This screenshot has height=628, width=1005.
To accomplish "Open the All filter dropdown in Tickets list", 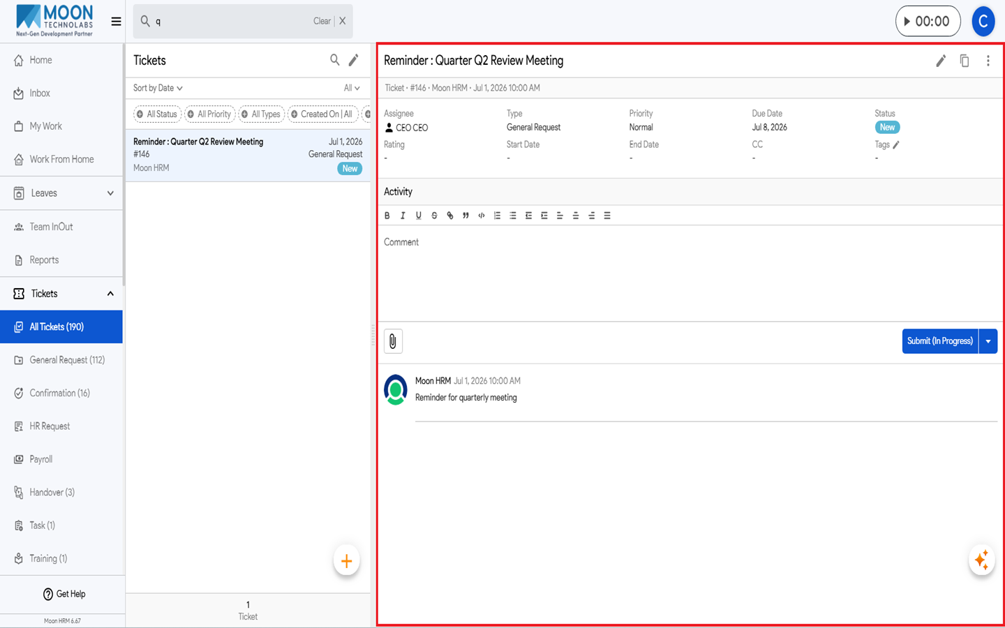I will pyautogui.click(x=352, y=88).
